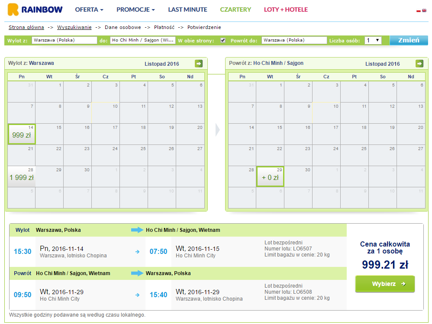
Task: Click the Zmień button
Action: click(x=409, y=40)
